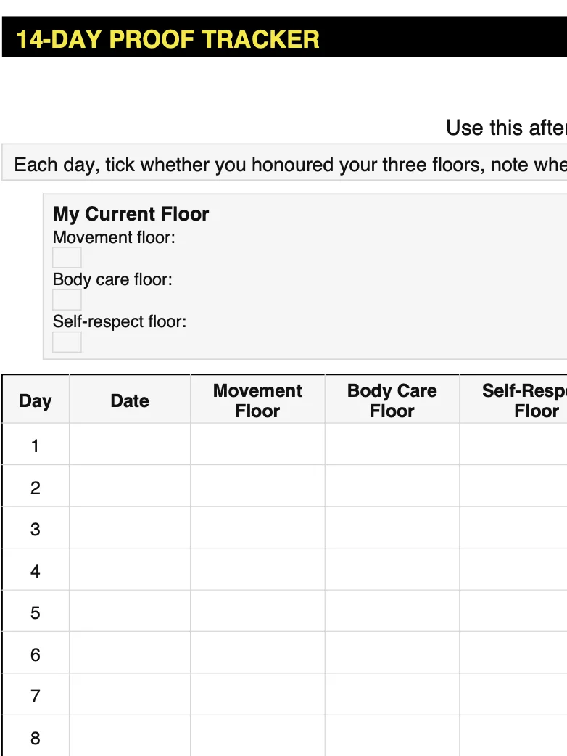Click the My Current Floor heading
This screenshot has width=567, height=756.
131,213
